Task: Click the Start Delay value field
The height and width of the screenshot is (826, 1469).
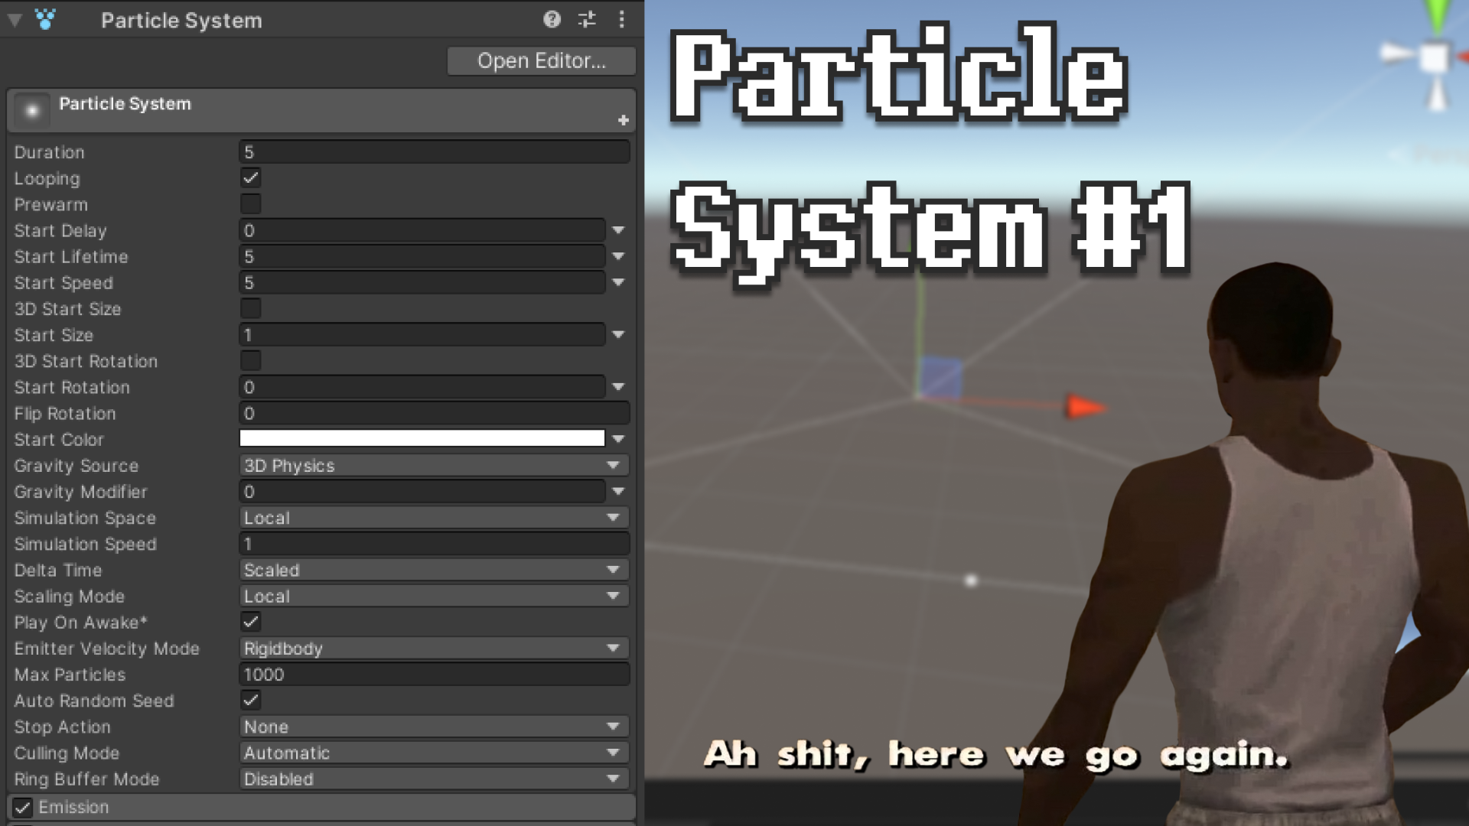Action: coord(422,230)
